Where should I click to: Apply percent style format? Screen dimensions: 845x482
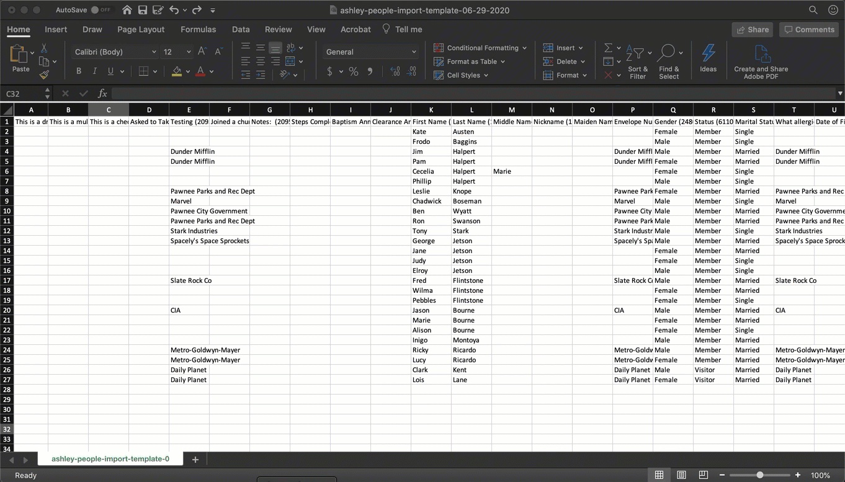353,71
